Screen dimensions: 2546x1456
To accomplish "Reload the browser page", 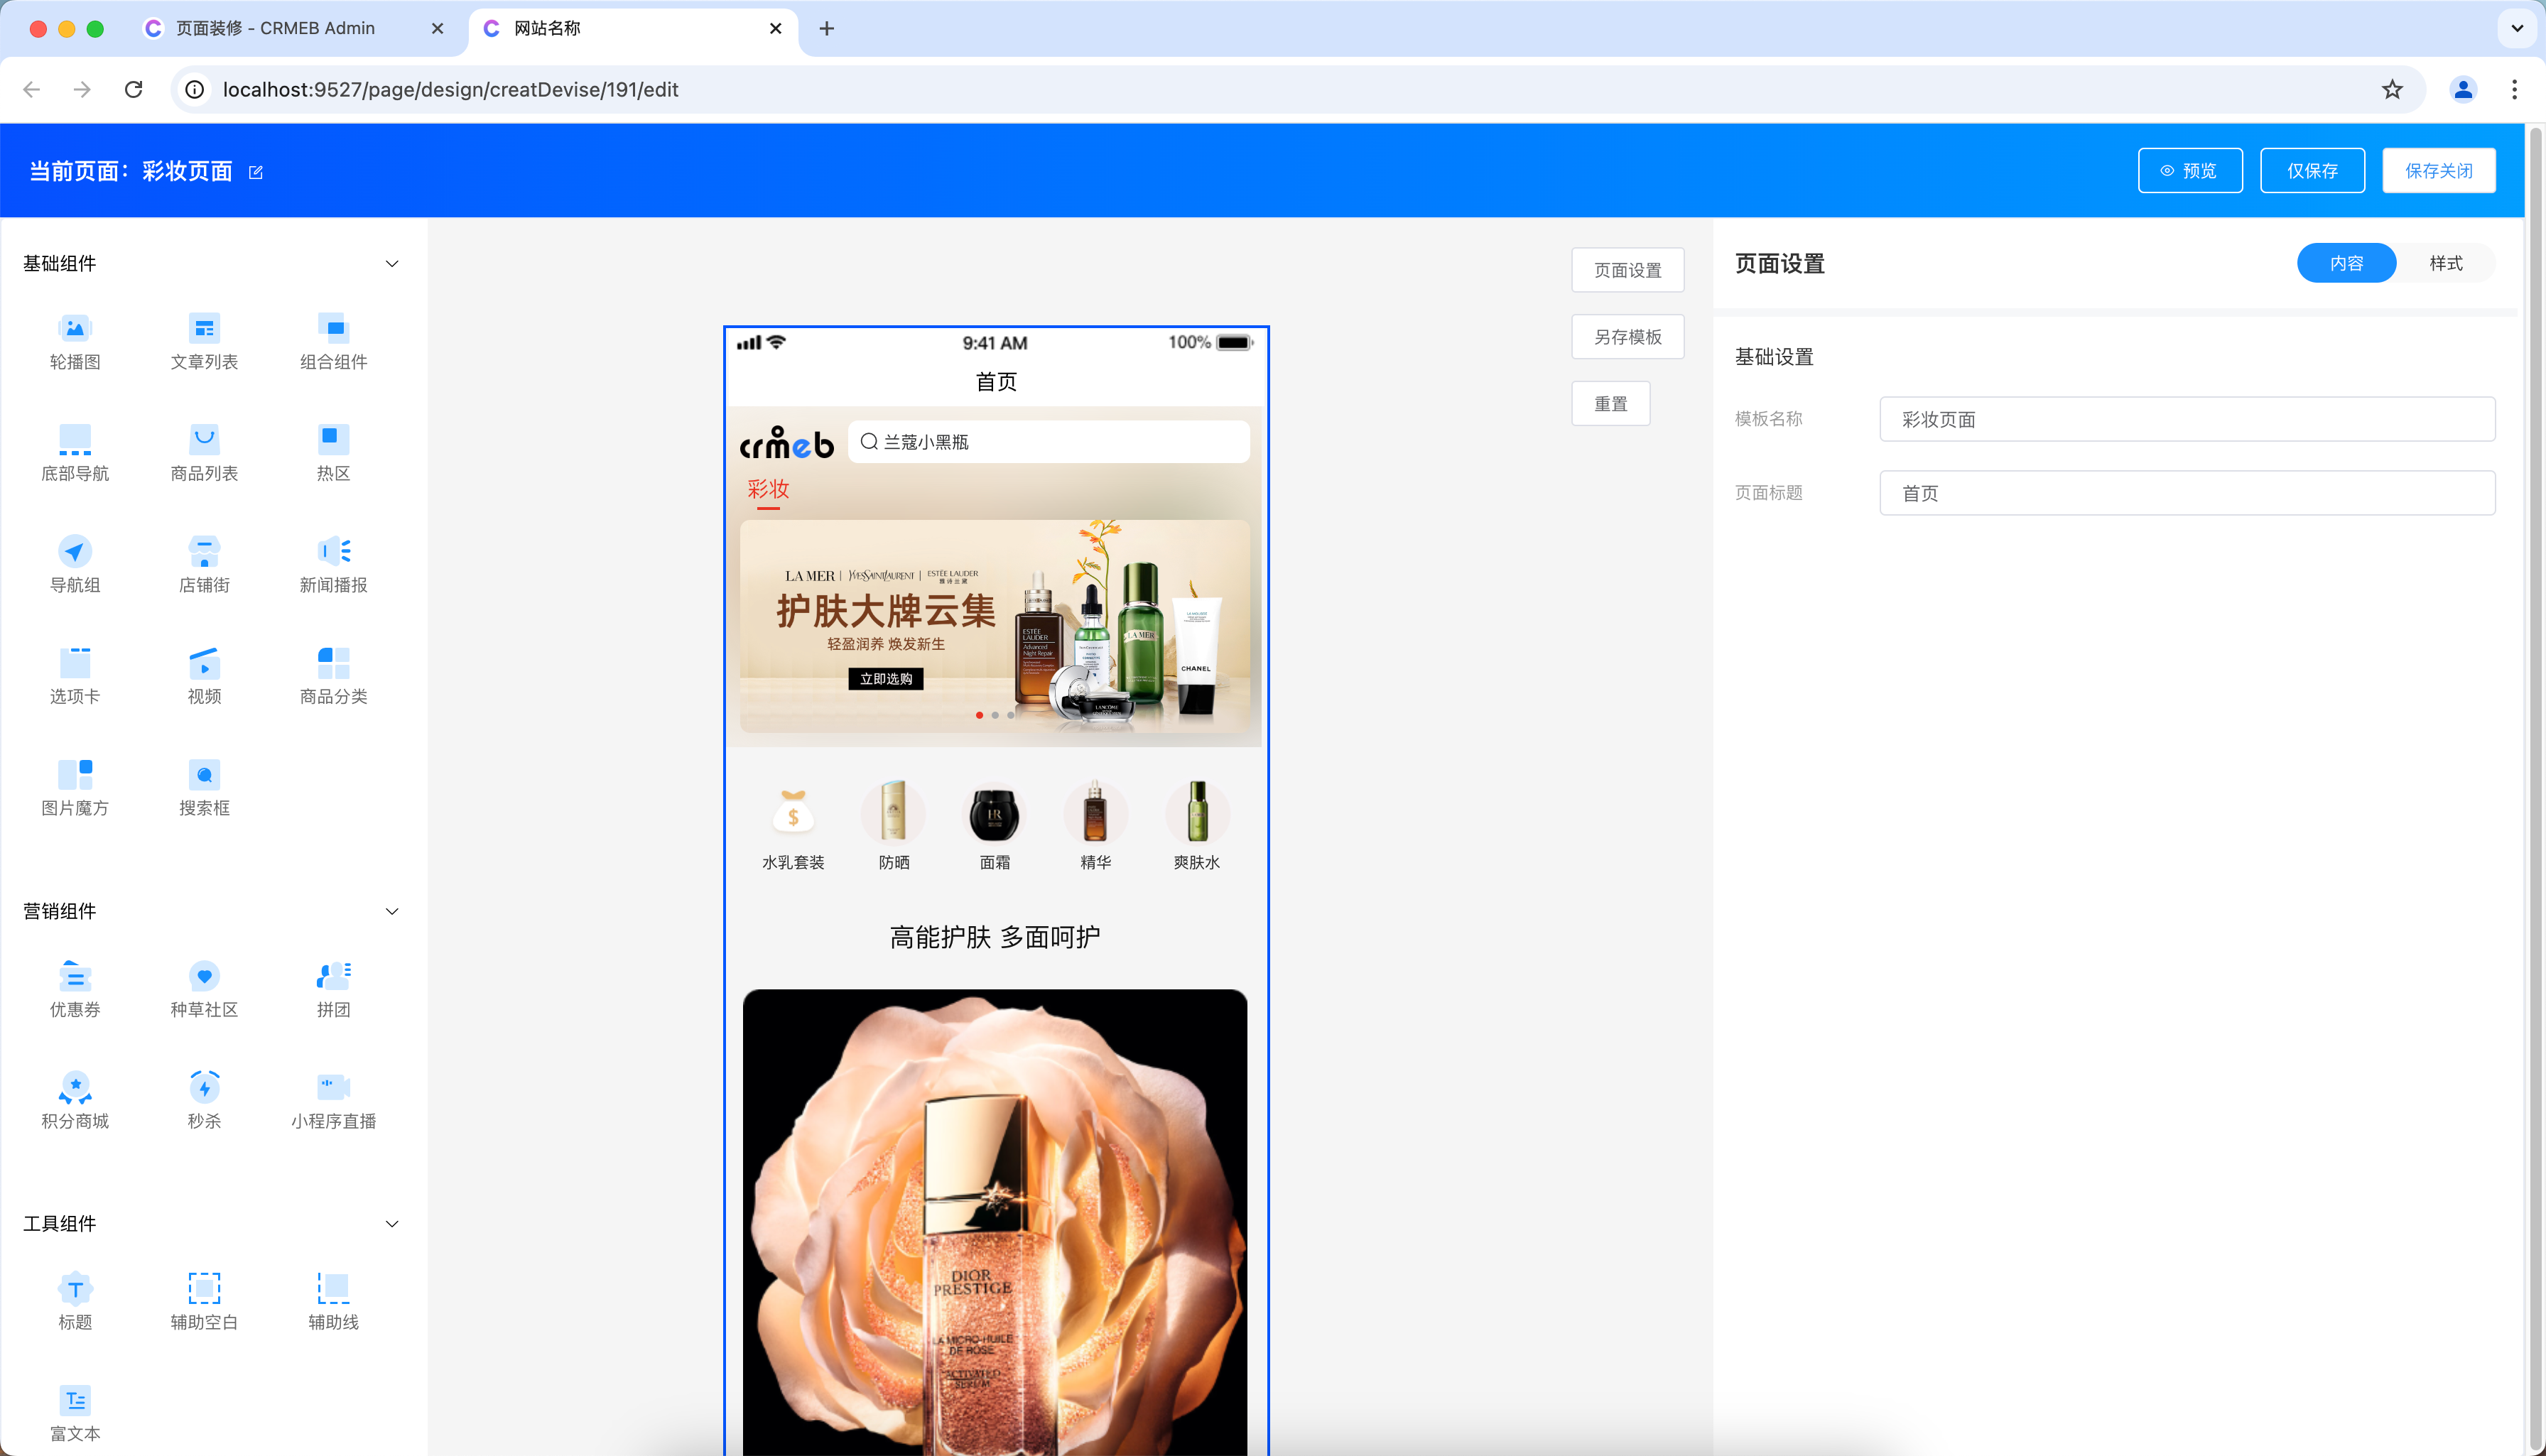I will 133,90.
